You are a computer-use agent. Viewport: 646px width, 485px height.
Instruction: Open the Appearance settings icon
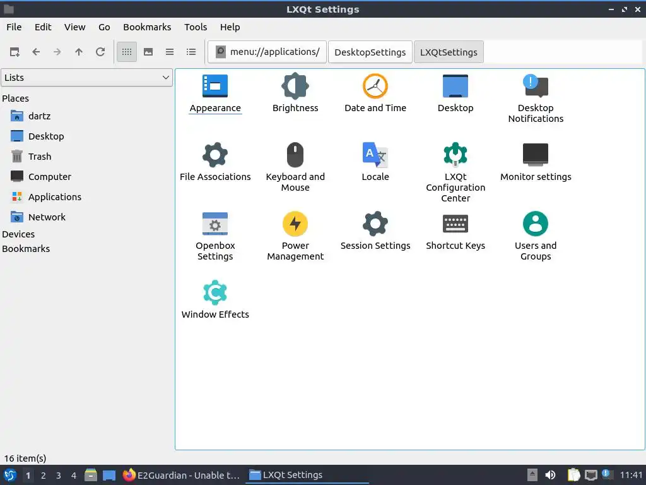(x=214, y=86)
